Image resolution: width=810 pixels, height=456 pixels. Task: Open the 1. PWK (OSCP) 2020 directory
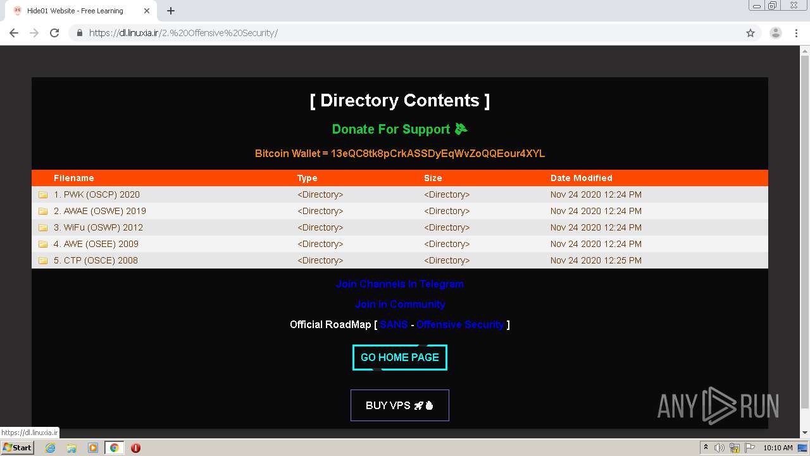coord(97,194)
